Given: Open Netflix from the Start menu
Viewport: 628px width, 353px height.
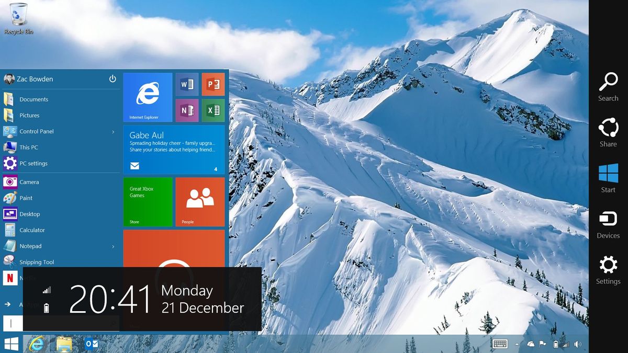Looking at the screenshot, I should click(x=30, y=278).
